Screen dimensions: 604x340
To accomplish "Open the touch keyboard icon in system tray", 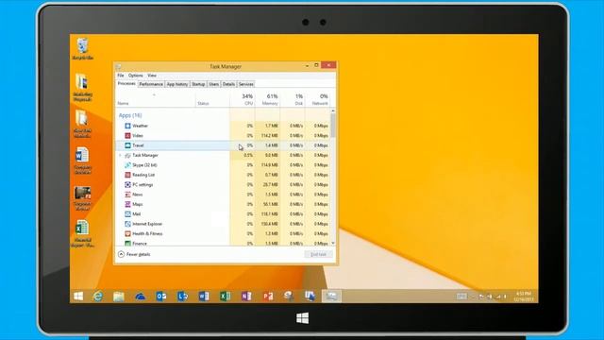I will [x=461, y=296].
